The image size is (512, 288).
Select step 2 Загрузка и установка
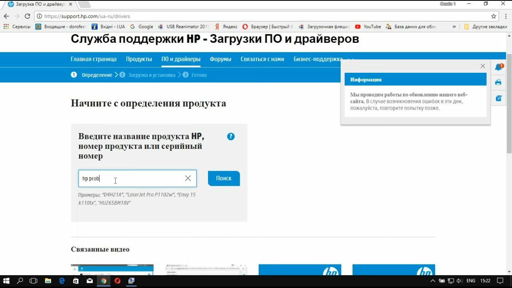(x=147, y=75)
